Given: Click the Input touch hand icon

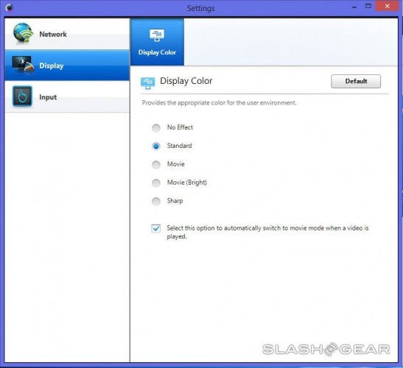Looking at the screenshot, I should point(22,96).
